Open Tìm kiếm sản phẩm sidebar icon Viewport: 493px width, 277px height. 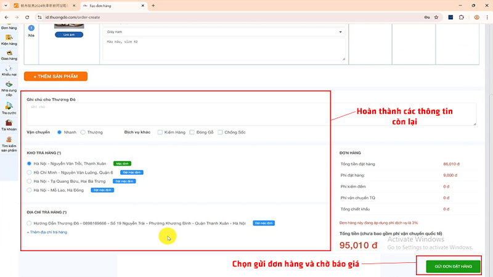tap(9, 144)
